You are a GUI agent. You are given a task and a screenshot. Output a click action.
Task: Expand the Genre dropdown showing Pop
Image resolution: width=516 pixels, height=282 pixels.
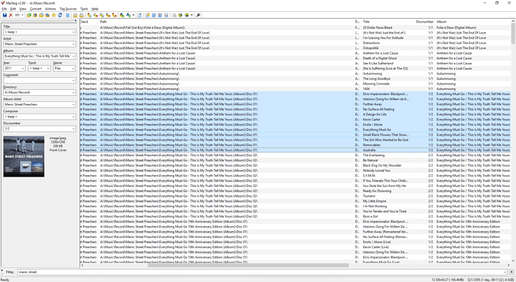point(73,69)
